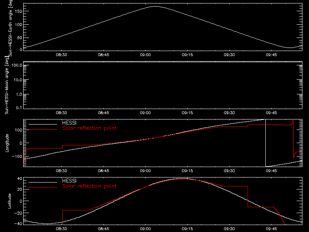
Task: Click 09:45 label under Latitude plot
Action: click(x=272, y=229)
